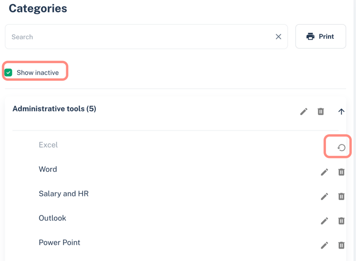Clear the search field with X
Screen dimensions: 356x261
click(278, 37)
